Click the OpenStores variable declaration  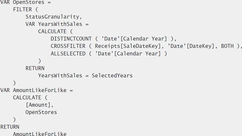(26, 2)
